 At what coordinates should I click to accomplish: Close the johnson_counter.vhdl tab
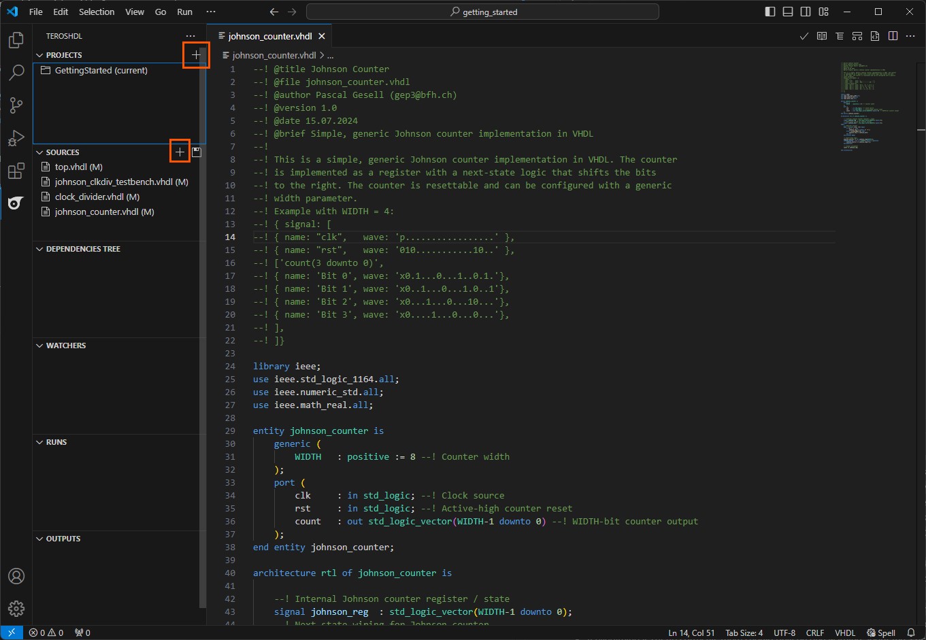(322, 36)
